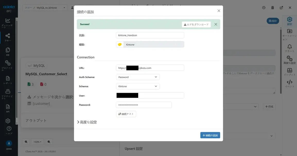Click the Upsert 設定 heading
Screen dimensions: 297x156
coord(134,149)
